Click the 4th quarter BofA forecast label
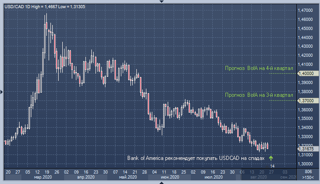Image resolution: width=320 pixels, height=184 pixels. pos(258,68)
